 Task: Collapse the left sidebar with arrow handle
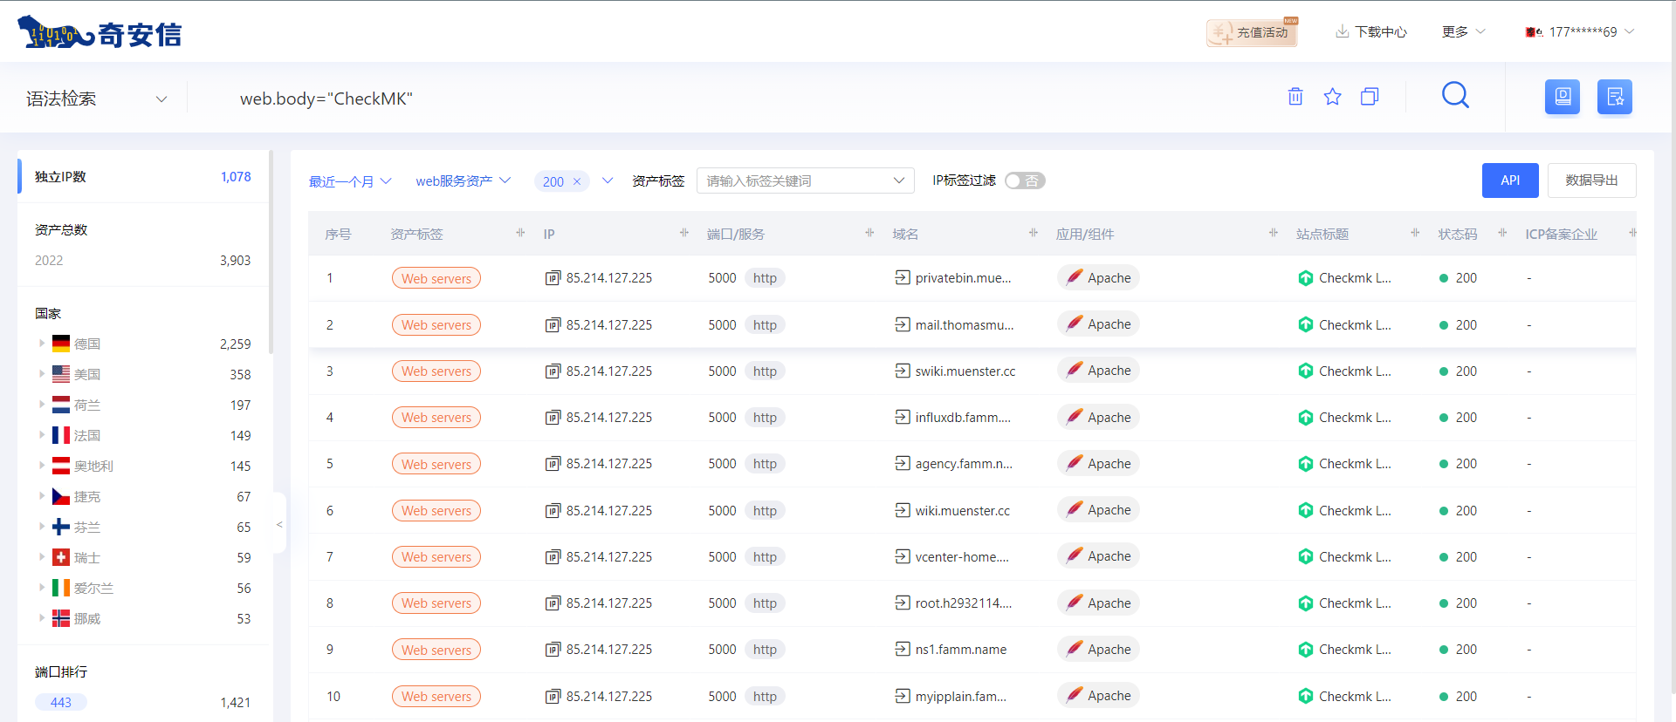[279, 524]
